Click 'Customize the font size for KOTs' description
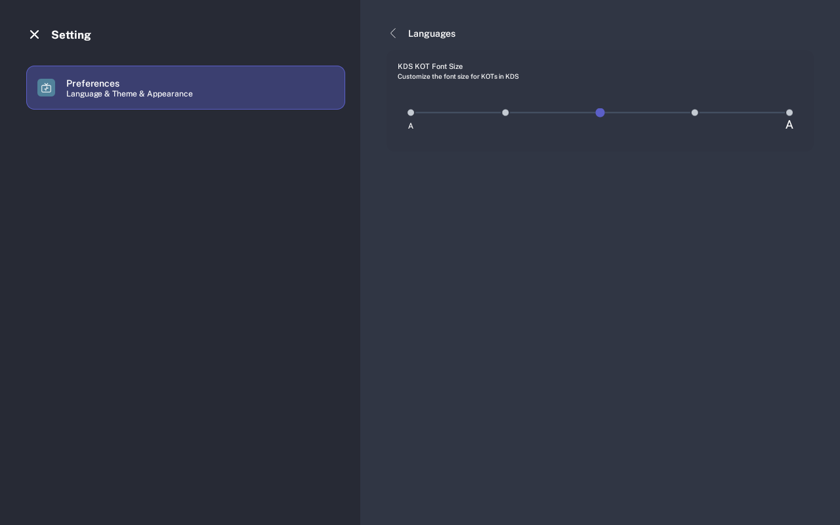The height and width of the screenshot is (525, 840). coord(458,77)
